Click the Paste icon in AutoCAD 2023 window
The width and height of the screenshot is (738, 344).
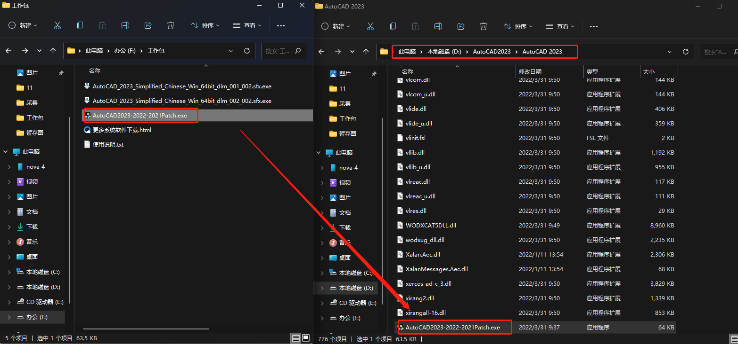(415, 26)
